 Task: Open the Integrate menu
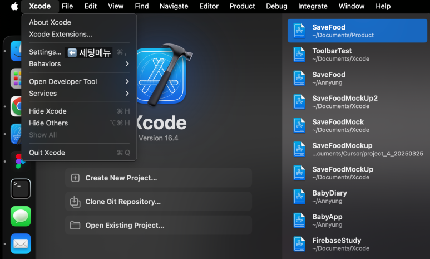pos(313,6)
